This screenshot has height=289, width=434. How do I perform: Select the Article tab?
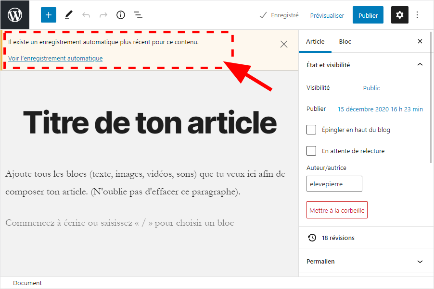tap(315, 42)
